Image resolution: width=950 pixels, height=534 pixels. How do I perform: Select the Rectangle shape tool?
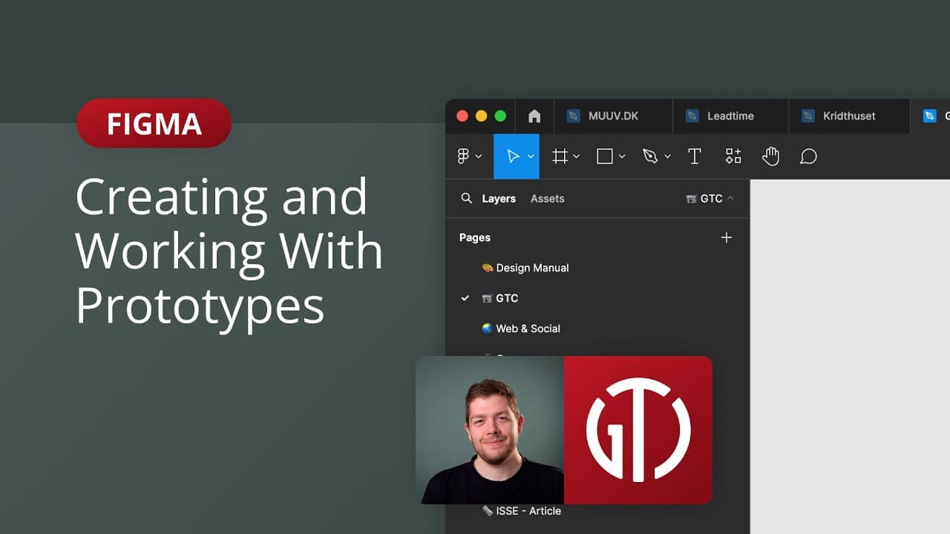click(605, 156)
